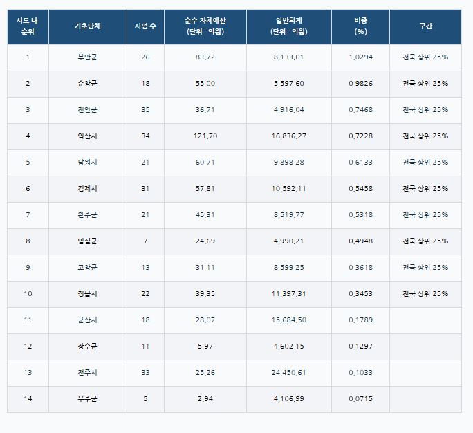The width and height of the screenshot is (473, 433).
Task: Click general account value 16,836.27
Action: tap(288, 136)
